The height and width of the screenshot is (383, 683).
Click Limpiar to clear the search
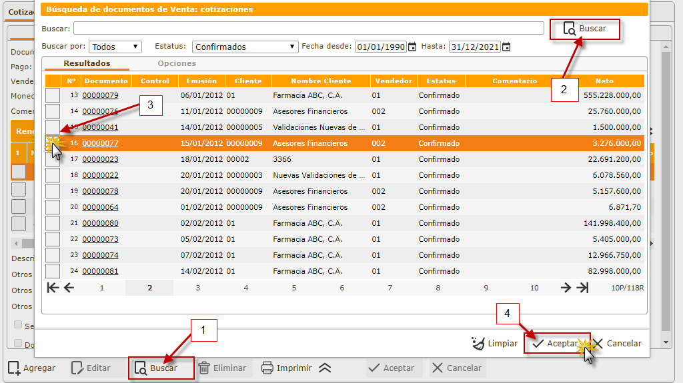point(494,344)
